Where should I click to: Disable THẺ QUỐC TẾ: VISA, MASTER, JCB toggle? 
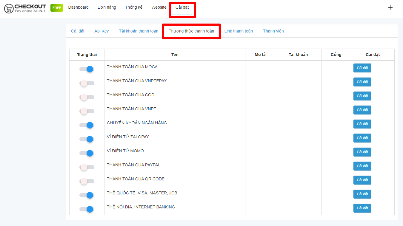pyautogui.click(x=87, y=195)
